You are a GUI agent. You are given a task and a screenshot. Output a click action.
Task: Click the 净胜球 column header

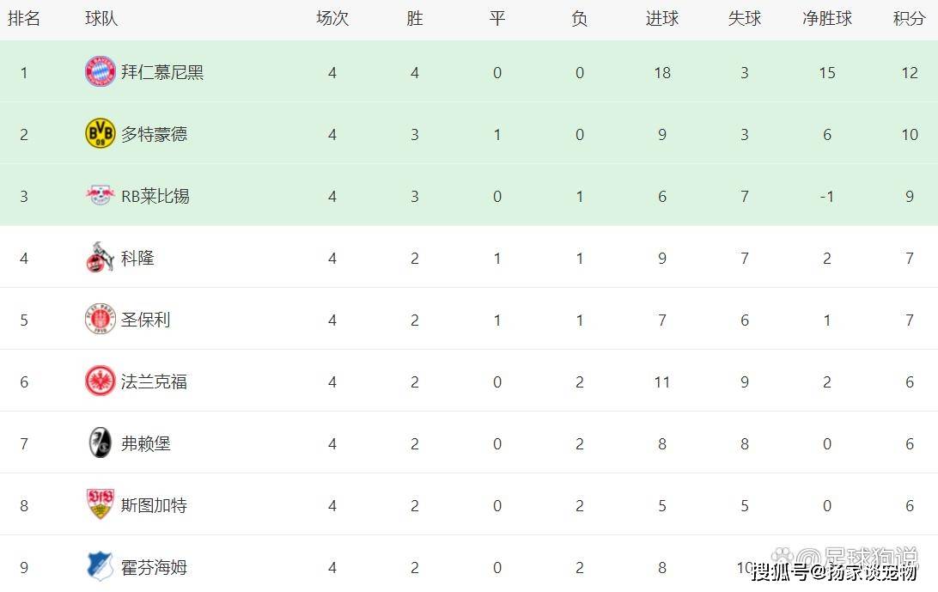click(826, 19)
